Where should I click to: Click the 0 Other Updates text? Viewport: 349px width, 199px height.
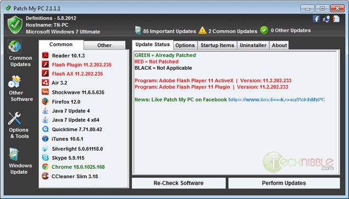[x=291, y=30]
